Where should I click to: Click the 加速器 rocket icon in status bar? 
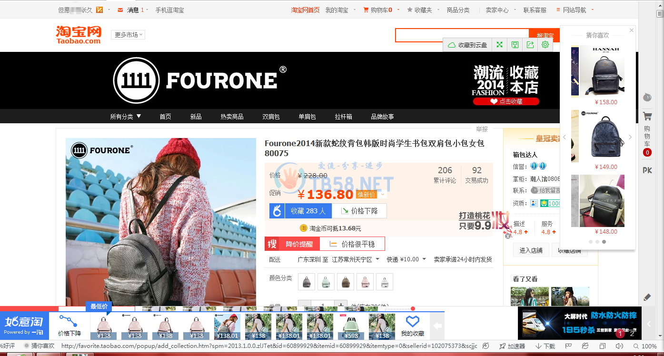click(x=502, y=346)
